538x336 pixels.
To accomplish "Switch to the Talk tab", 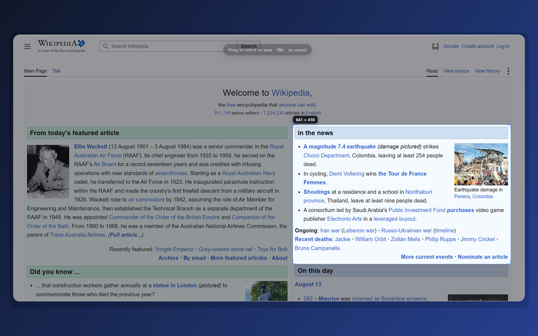I will [56, 71].
